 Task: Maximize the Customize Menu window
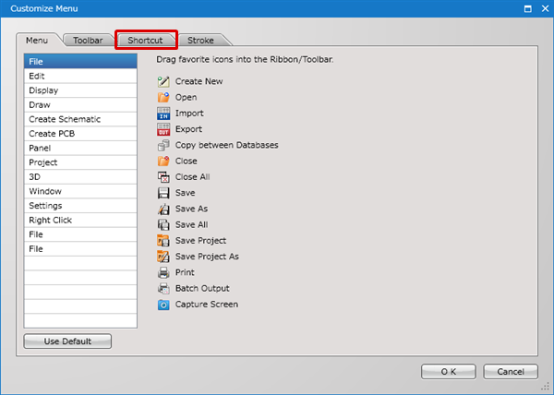pyautogui.click(x=527, y=8)
